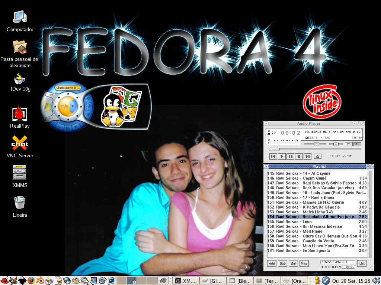381x285 pixels.
Task: Open the playlist Misc options menu
Action: point(304,263)
